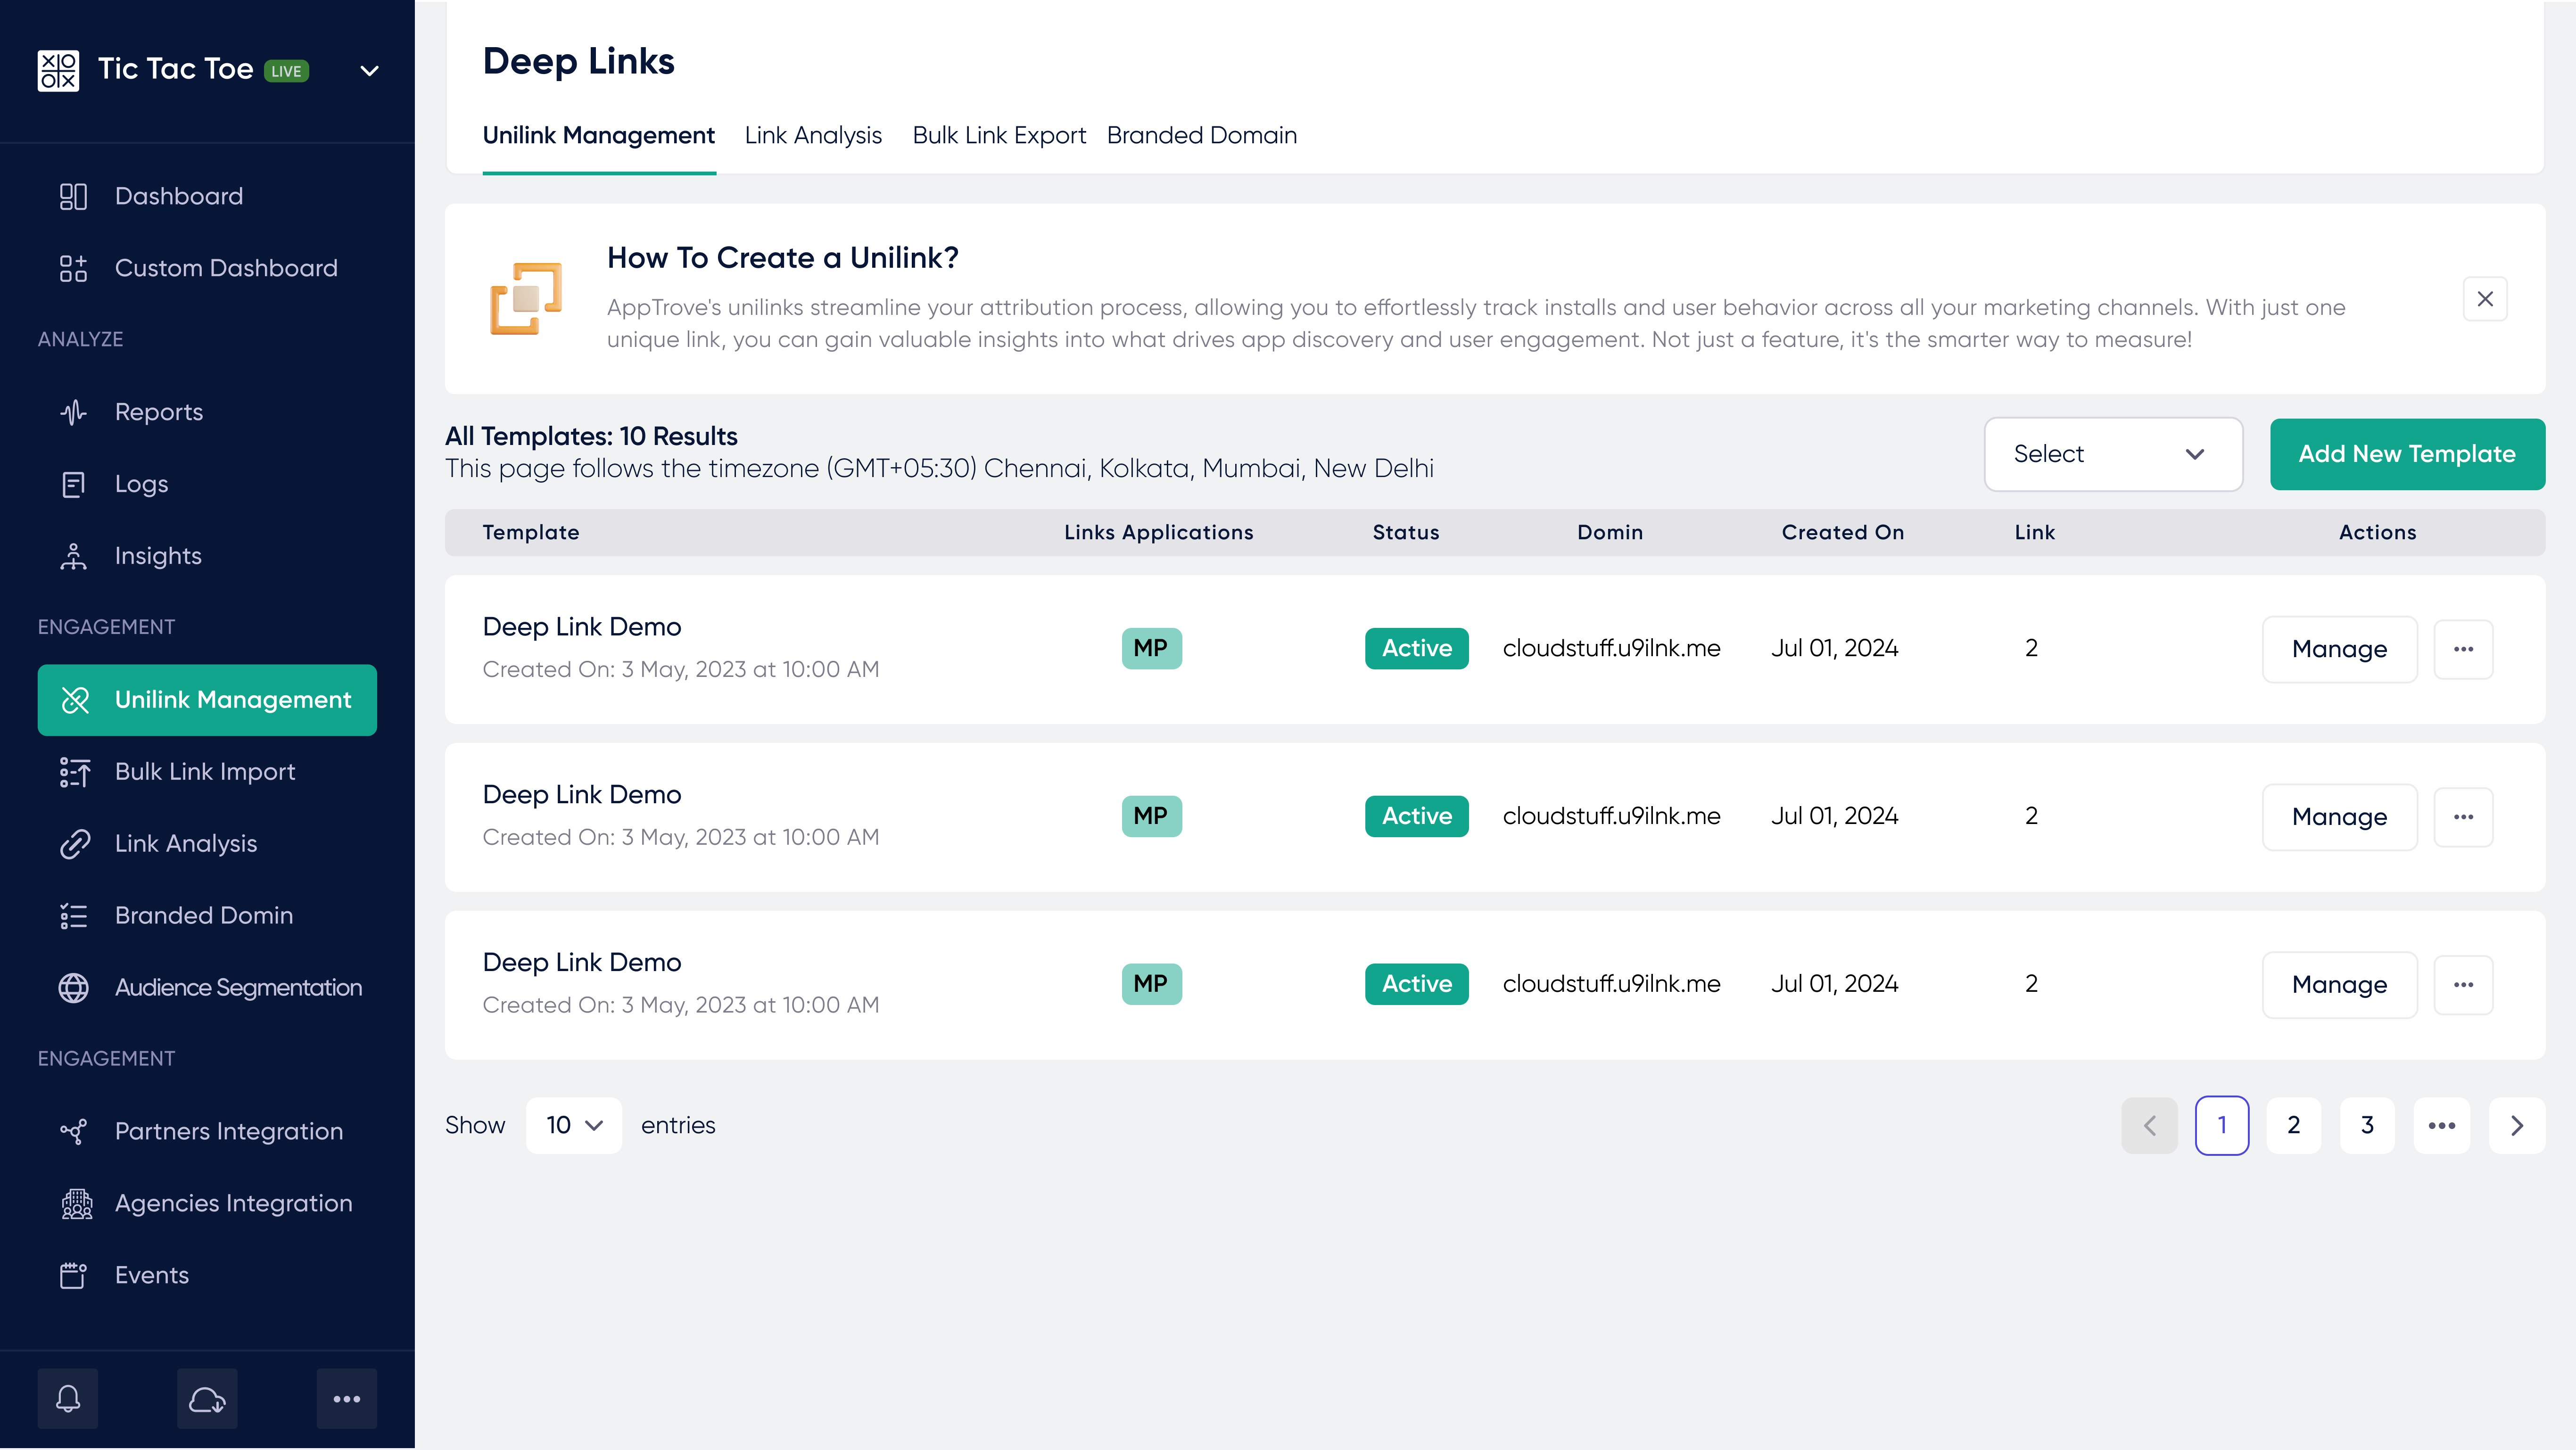The width and height of the screenshot is (2576, 1450).
Task: Click domain cloudstuff.u9ilnk.me in third row
Action: click(1611, 984)
